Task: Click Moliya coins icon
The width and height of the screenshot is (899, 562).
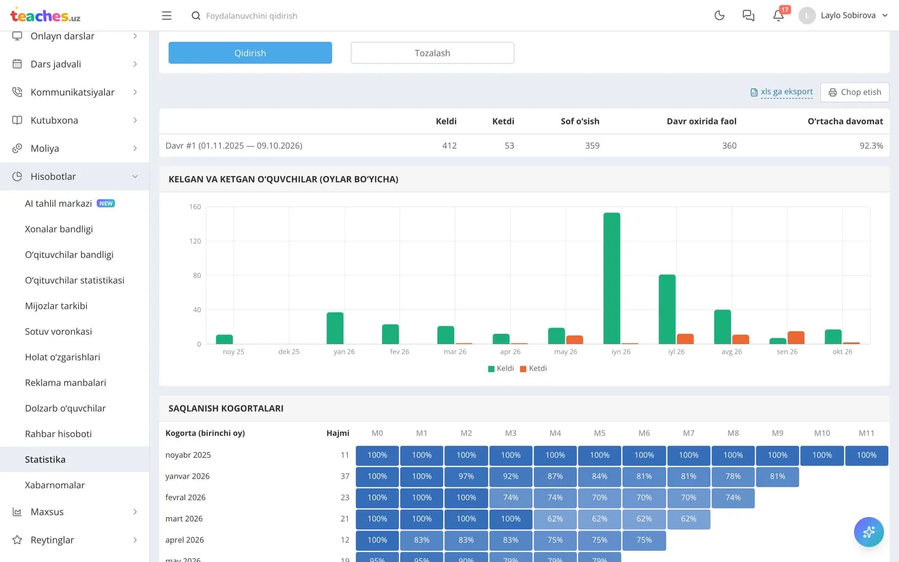Action: click(17, 148)
